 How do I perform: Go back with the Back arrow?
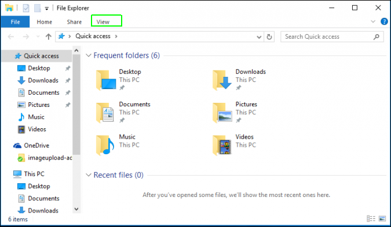pos(11,37)
